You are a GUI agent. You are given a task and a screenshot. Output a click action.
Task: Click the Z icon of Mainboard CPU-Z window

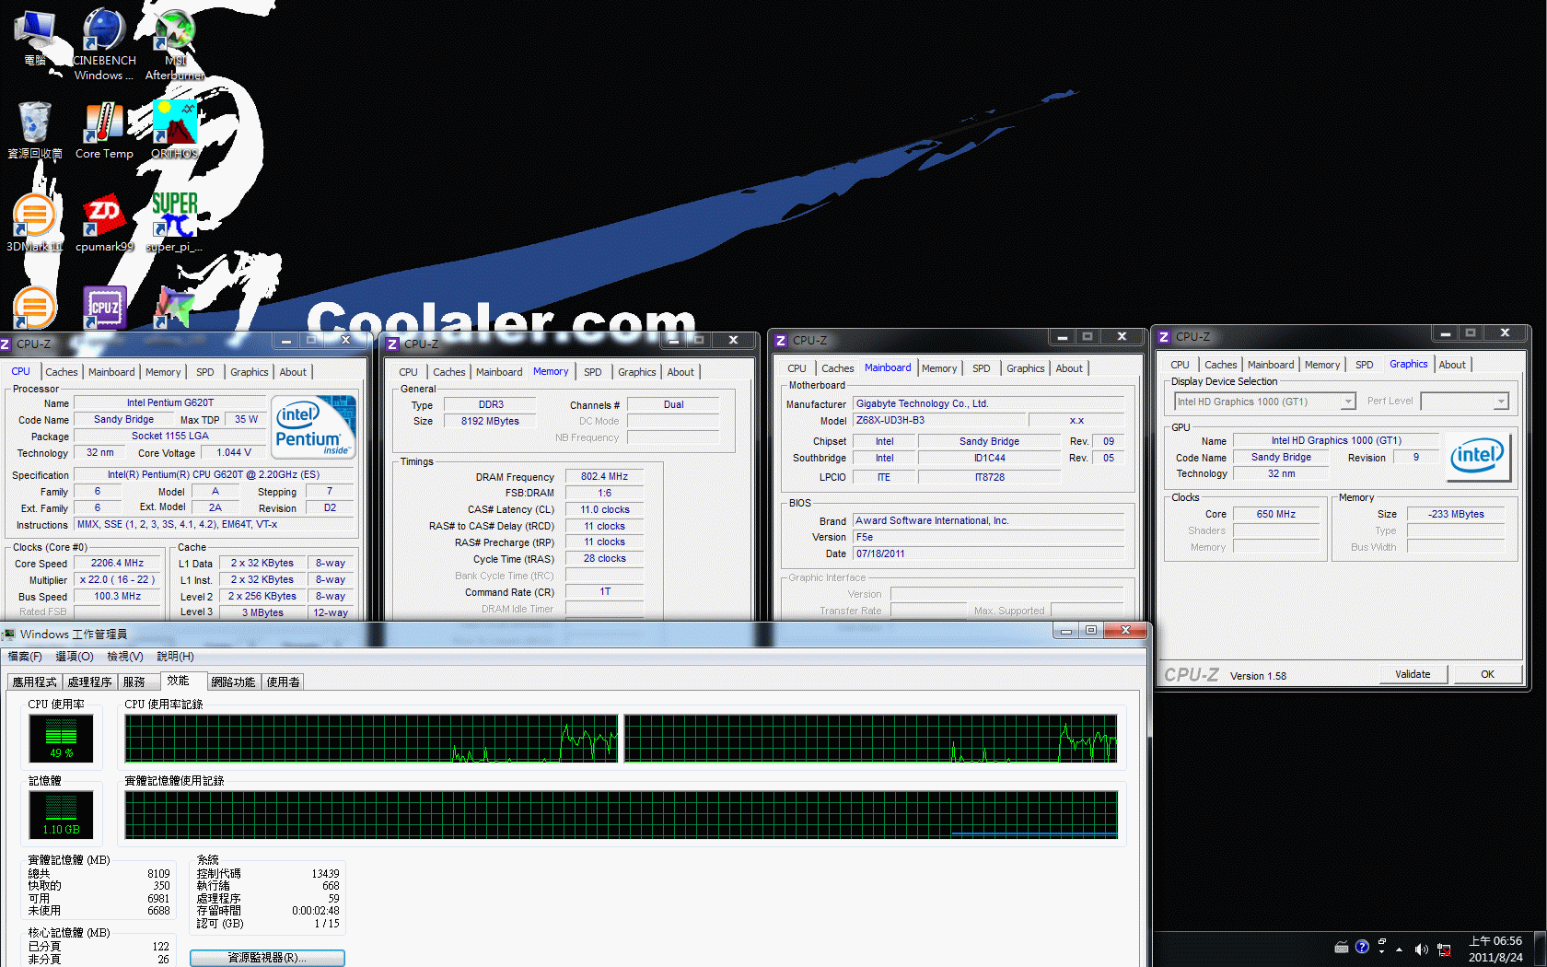[781, 341]
